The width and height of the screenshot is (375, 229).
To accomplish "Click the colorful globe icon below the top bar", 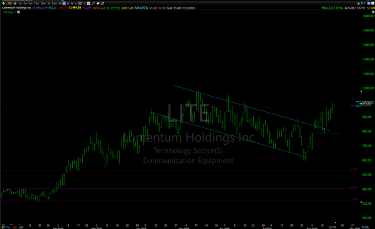I will (373, 12).
